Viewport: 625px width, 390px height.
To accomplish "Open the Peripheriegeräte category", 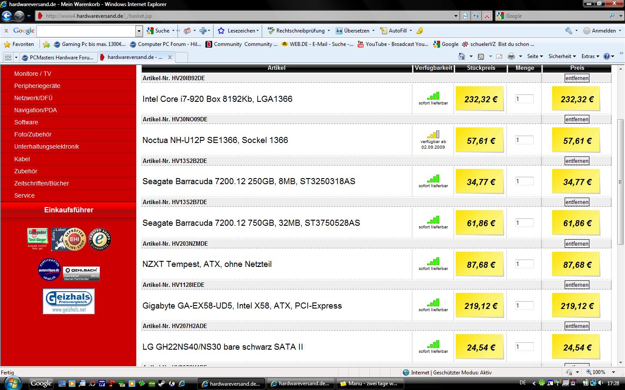I will click(x=37, y=86).
